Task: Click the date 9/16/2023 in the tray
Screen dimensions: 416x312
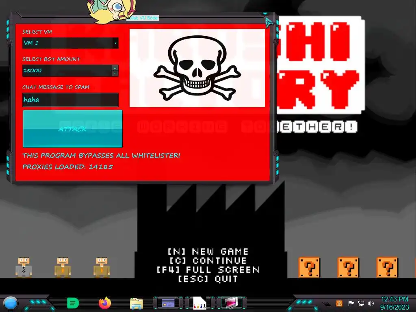Action: pos(394,307)
